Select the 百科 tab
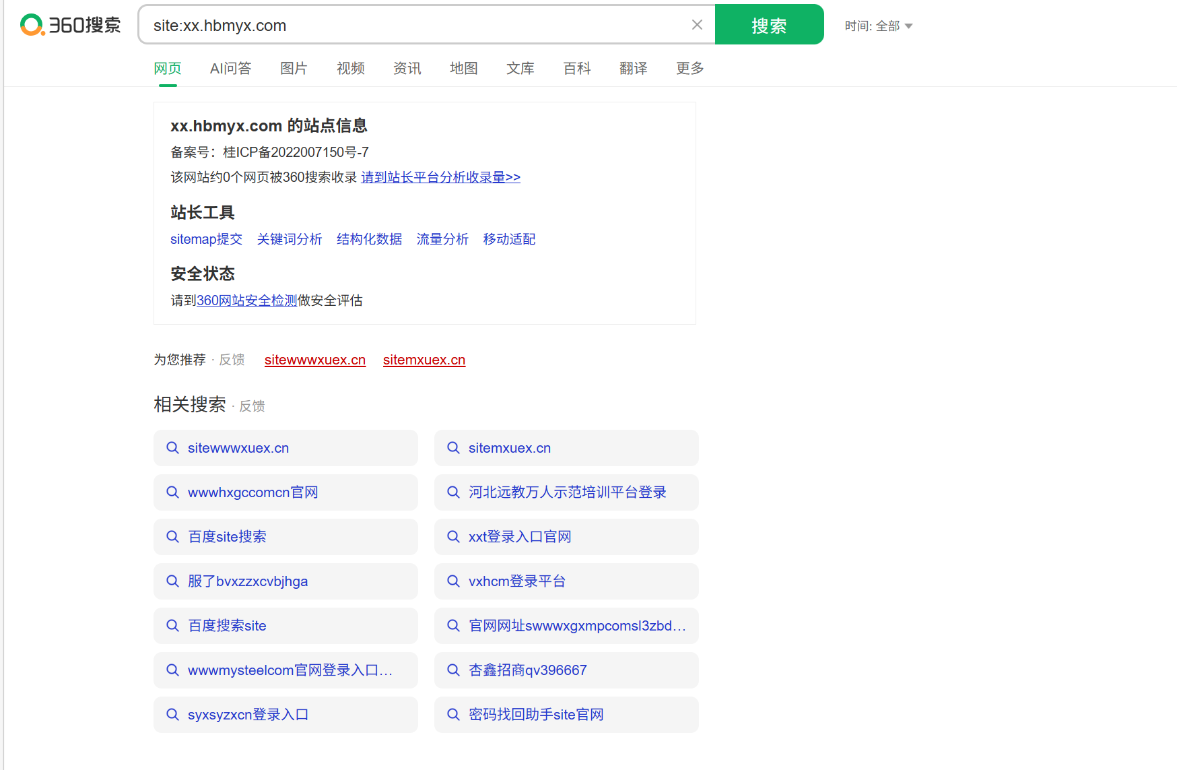1177x770 pixels. pos(576,68)
